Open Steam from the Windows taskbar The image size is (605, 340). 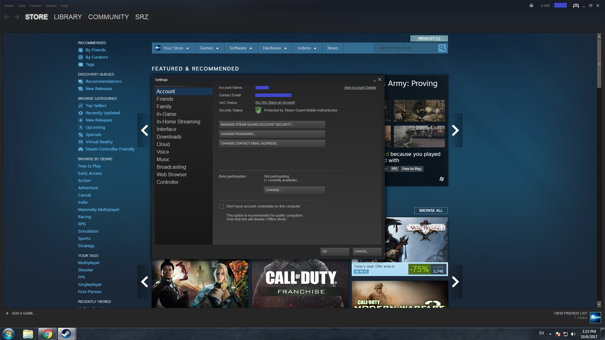66,334
